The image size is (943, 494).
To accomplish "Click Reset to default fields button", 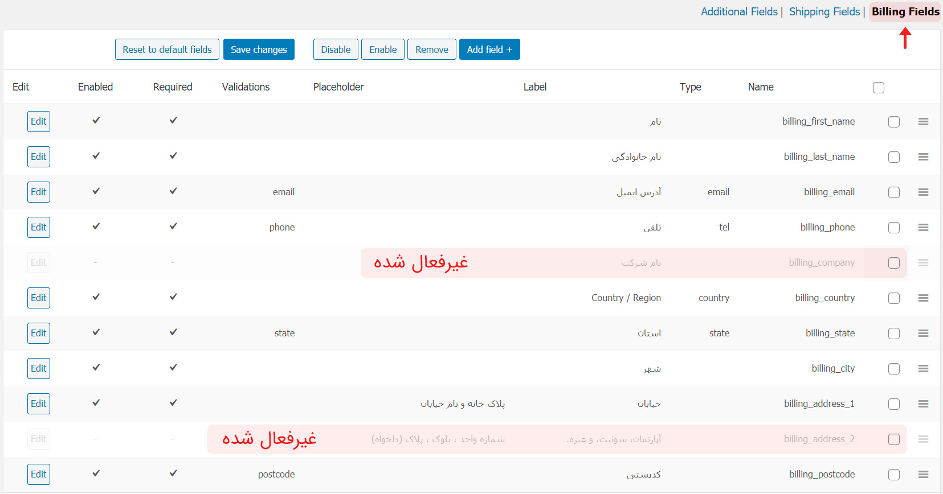I will click(167, 50).
